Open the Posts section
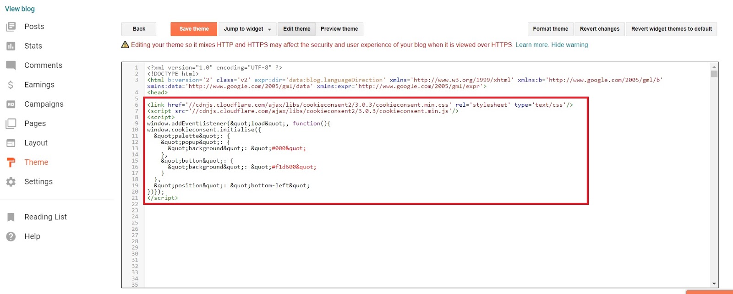 [34, 27]
